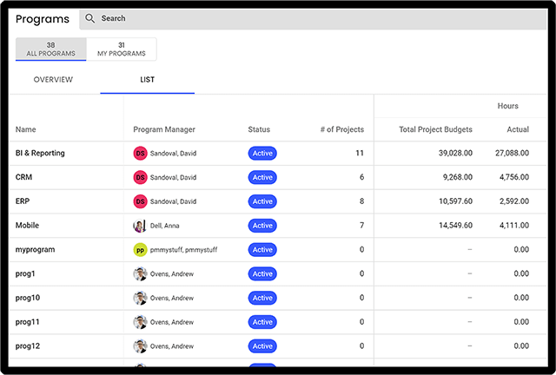Screen dimensions: 556x375
Task: Click the Active badge for prog11
Action: [262, 322]
